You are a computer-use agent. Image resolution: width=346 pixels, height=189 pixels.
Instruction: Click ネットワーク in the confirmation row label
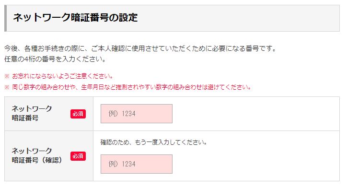point(32,151)
